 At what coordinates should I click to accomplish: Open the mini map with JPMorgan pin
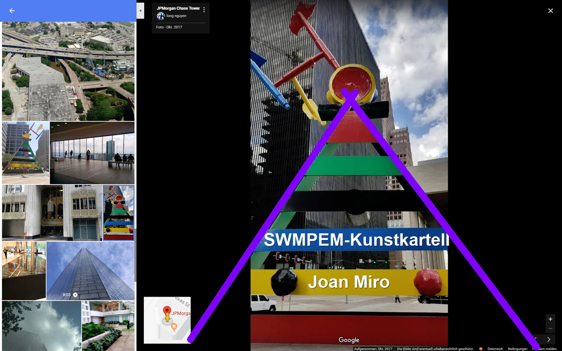point(167,320)
